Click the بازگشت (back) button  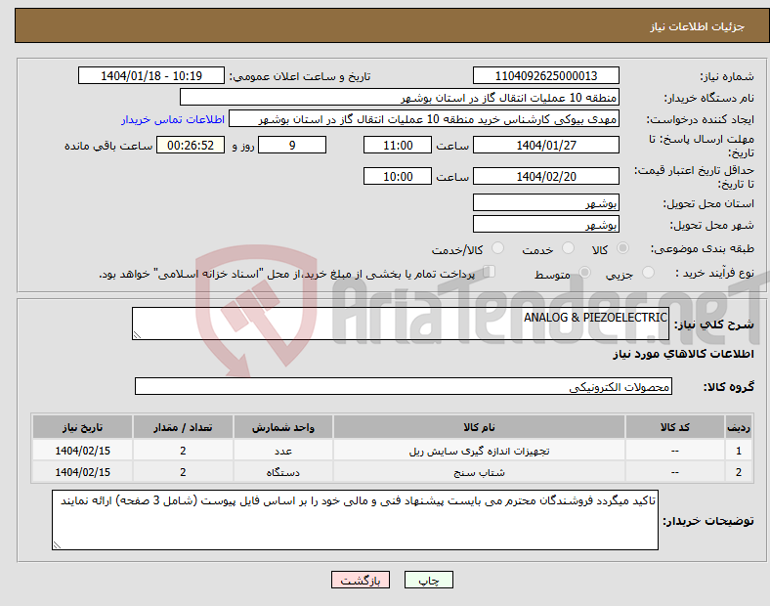tap(360, 580)
